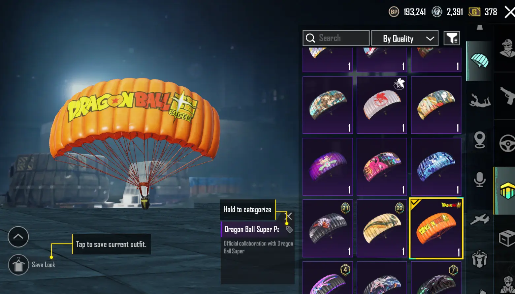
Task: Click the filter icon beside sort dropdown
Action: (452, 39)
